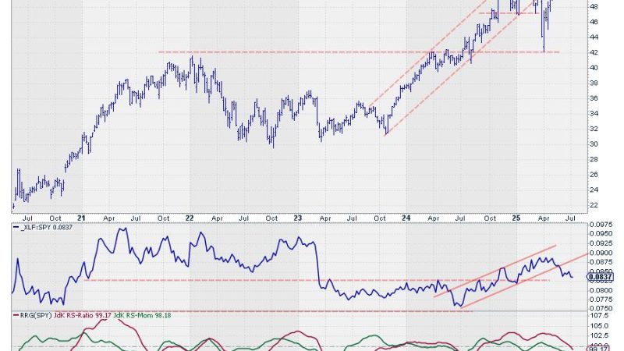
Task: Click the RRG(SPY) legend line marker
Action: click(15, 314)
